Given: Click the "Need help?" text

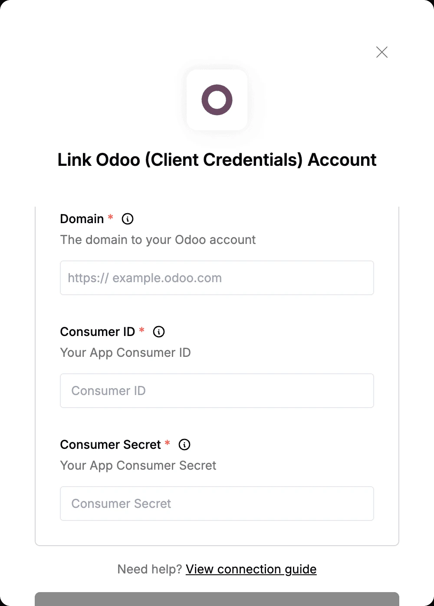Looking at the screenshot, I should click(149, 569).
